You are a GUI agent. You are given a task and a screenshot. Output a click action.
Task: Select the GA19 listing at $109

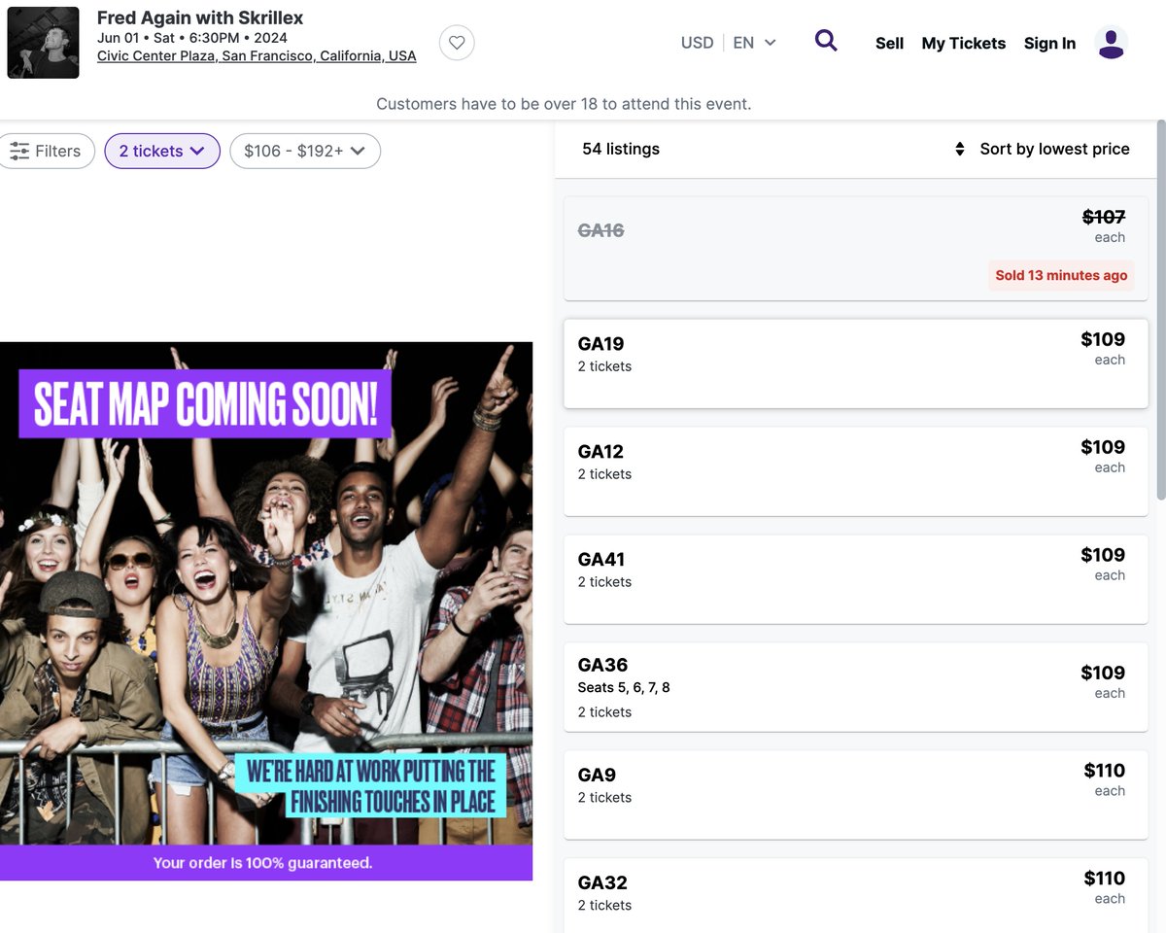(x=856, y=363)
